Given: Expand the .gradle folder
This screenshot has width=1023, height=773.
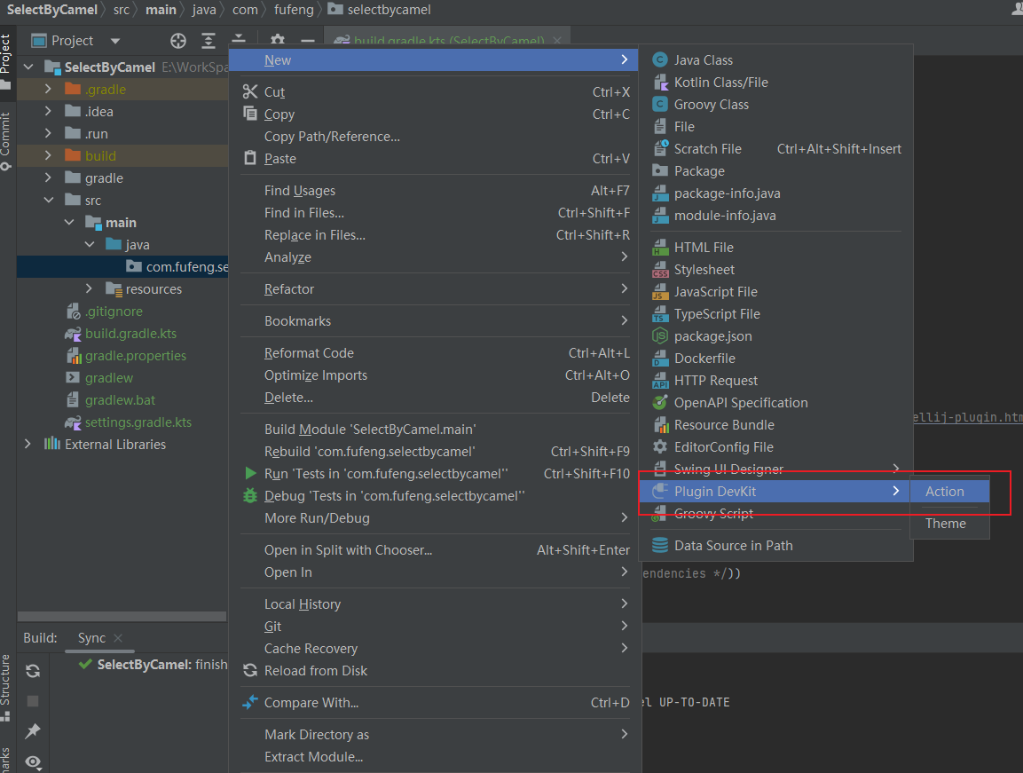Looking at the screenshot, I should tap(48, 89).
